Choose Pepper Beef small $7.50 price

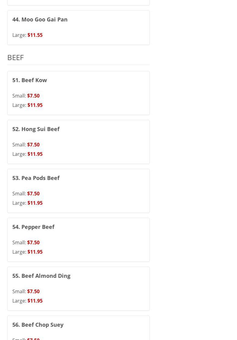(x=33, y=242)
